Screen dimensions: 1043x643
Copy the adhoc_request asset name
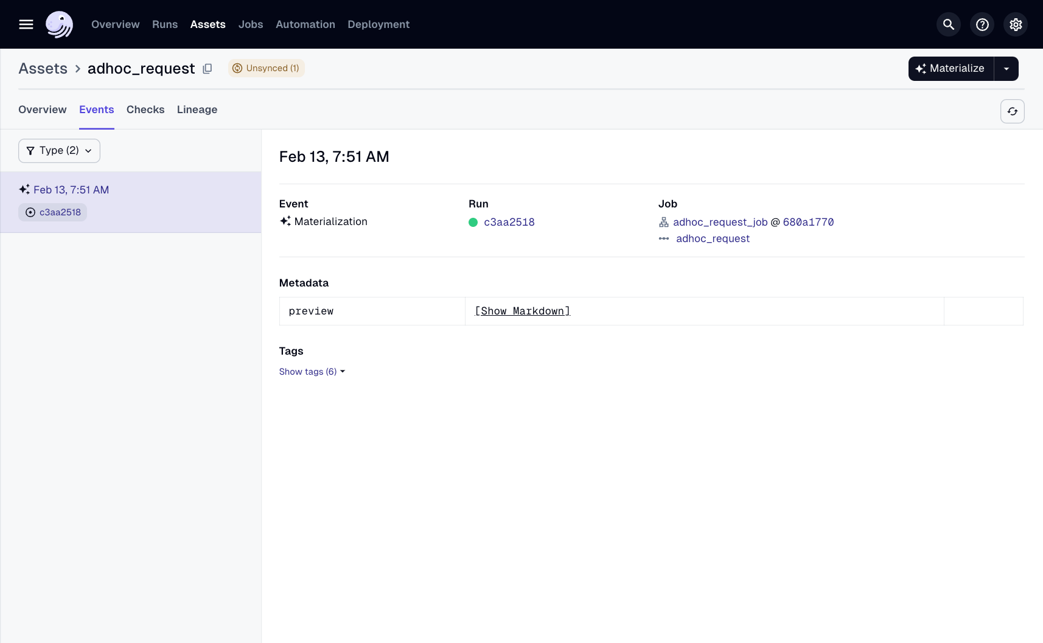pyautogui.click(x=208, y=68)
